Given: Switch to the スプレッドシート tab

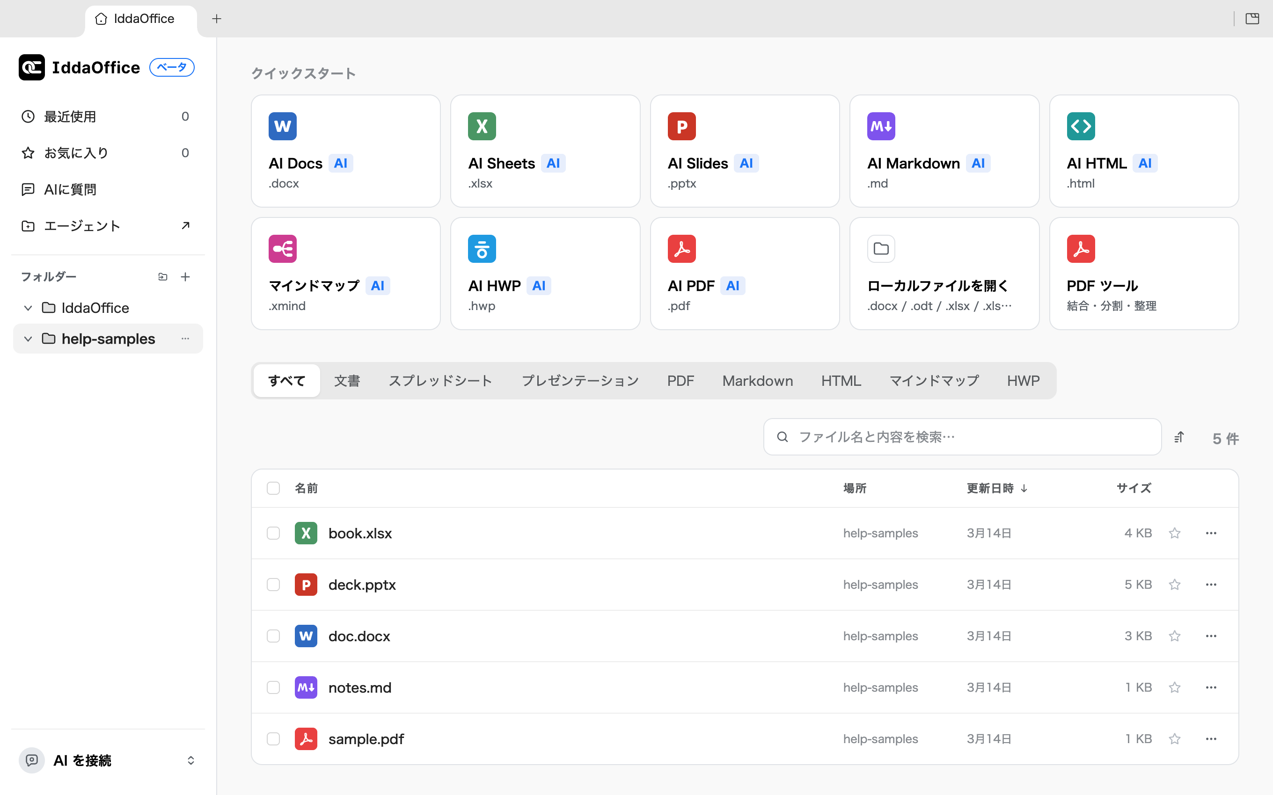Looking at the screenshot, I should (440, 381).
